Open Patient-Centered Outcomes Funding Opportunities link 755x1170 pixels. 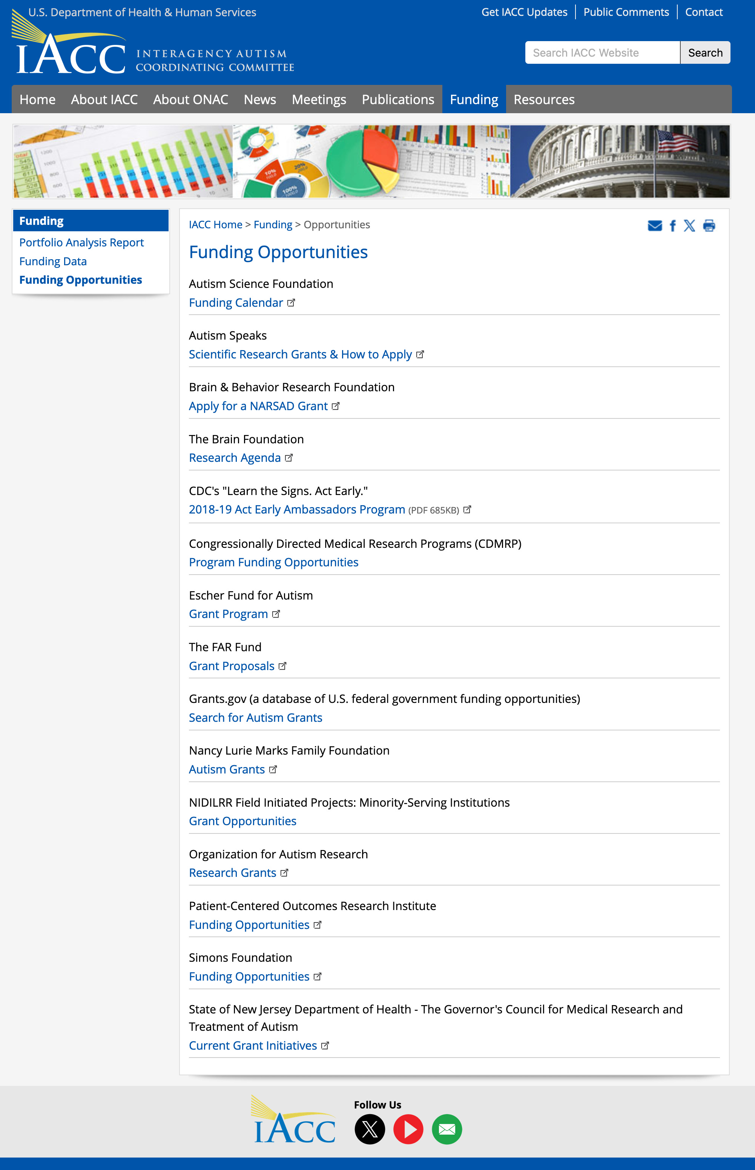249,925
